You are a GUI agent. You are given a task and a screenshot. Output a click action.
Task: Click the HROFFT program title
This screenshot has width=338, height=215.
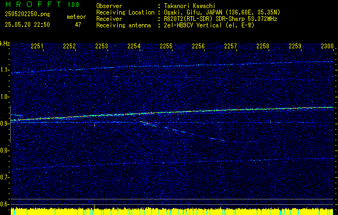click(33, 4)
